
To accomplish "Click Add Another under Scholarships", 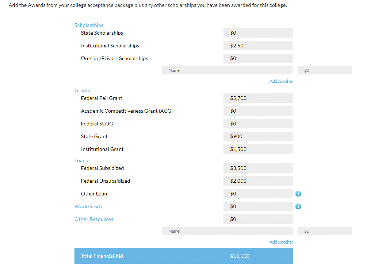I will (x=281, y=81).
